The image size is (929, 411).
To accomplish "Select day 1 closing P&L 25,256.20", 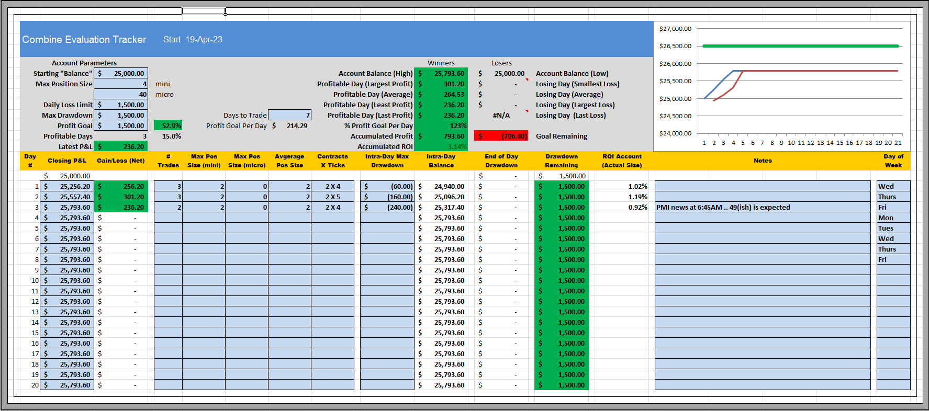I will point(67,186).
